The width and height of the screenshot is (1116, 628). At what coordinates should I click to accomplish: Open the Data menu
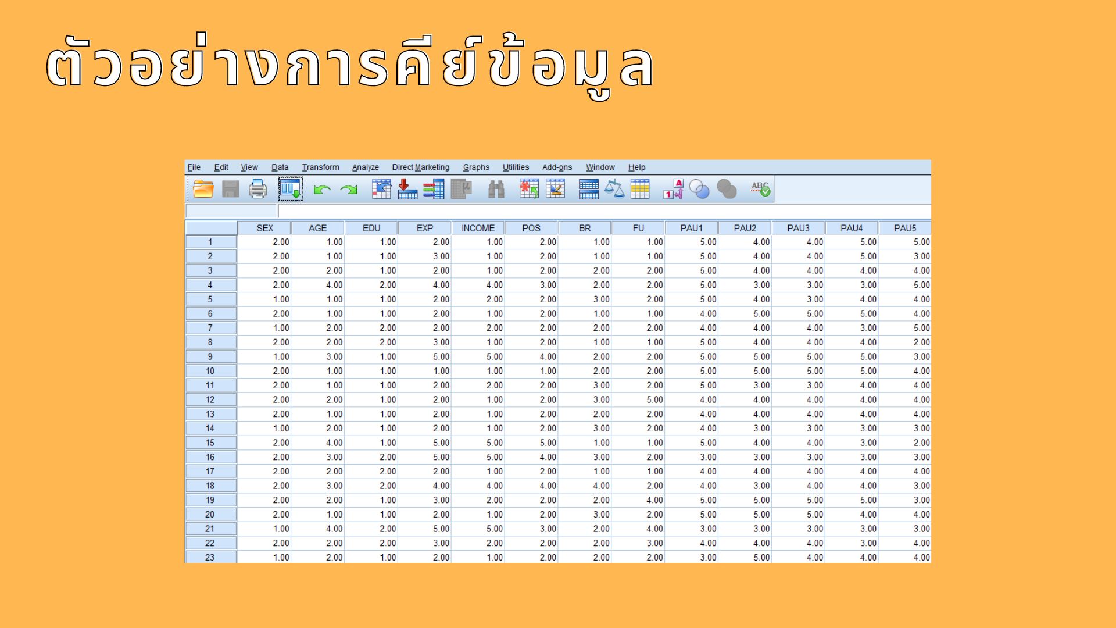(x=280, y=167)
